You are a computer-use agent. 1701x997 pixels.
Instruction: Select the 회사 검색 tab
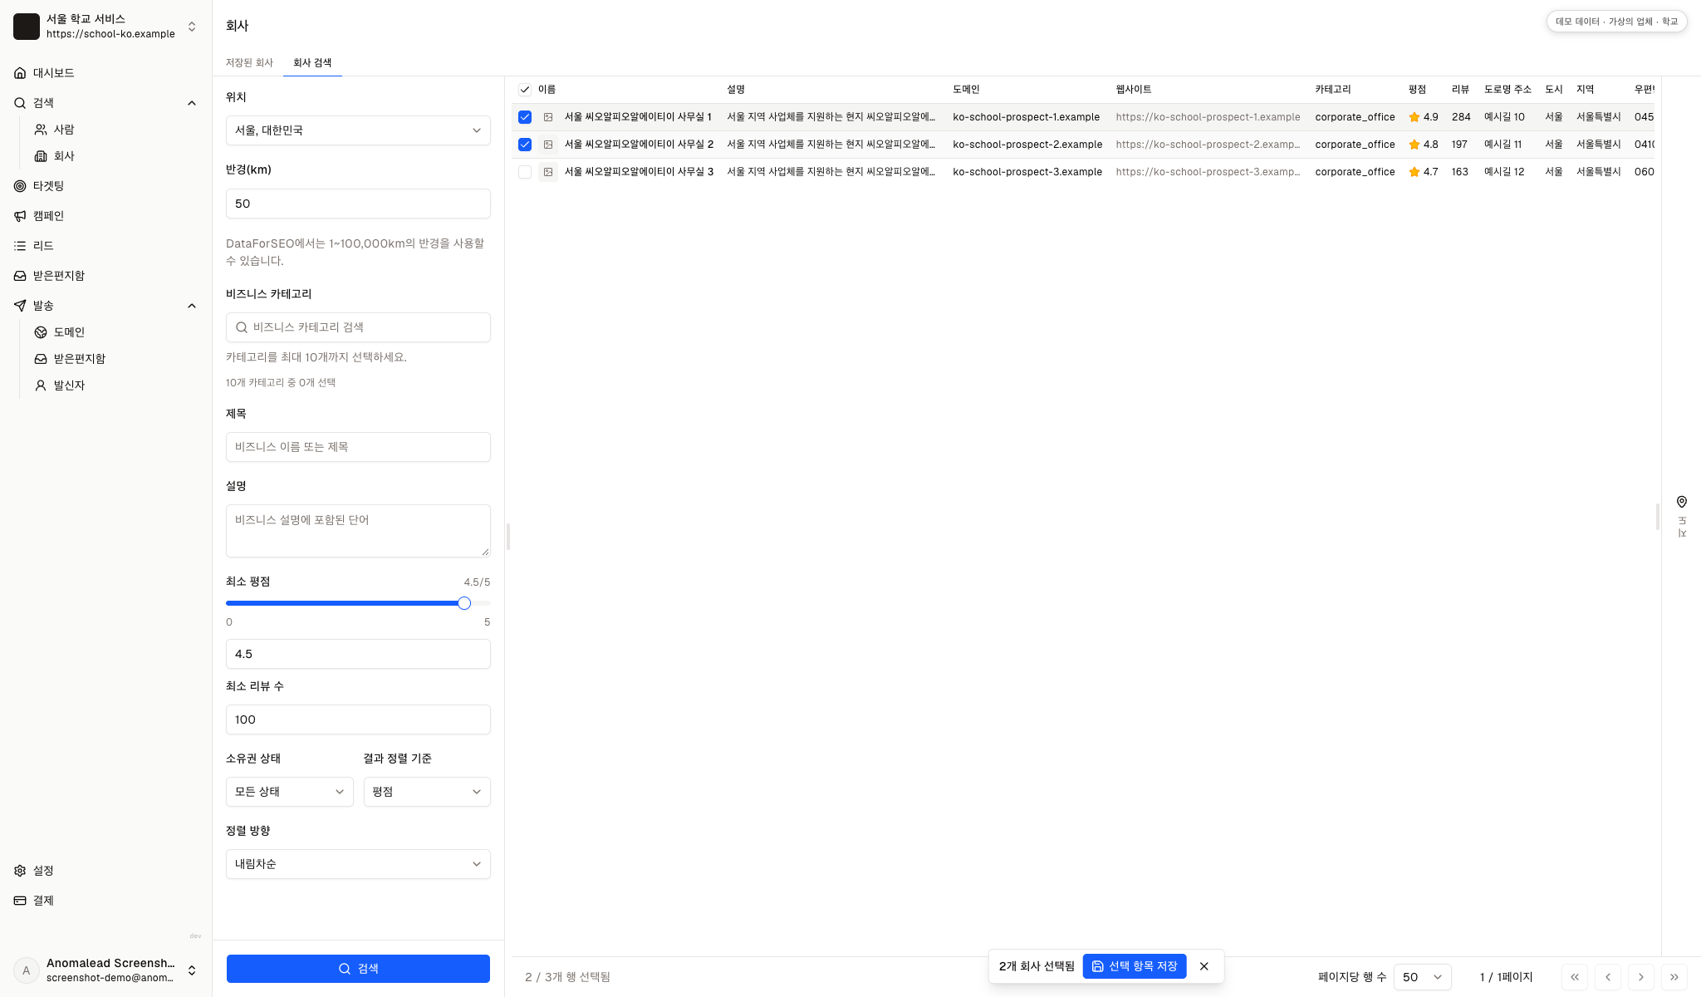click(312, 62)
